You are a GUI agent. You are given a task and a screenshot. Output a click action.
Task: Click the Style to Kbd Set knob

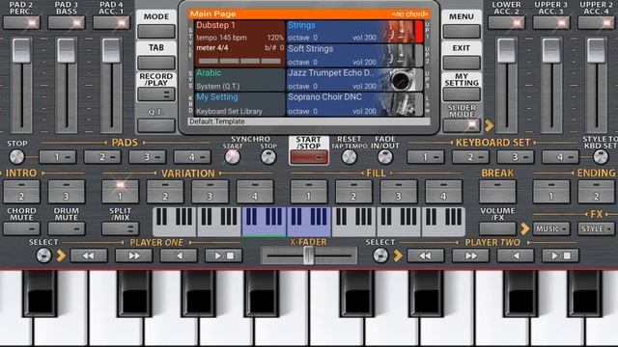point(601,157)
